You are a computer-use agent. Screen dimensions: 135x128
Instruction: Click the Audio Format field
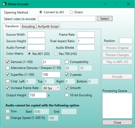coord(36,47)
